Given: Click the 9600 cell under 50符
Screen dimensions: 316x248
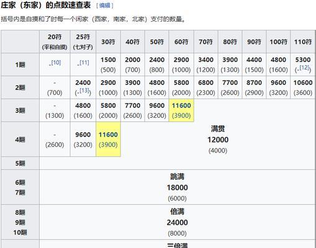Looking at the screenshot, I should [157, 110].
